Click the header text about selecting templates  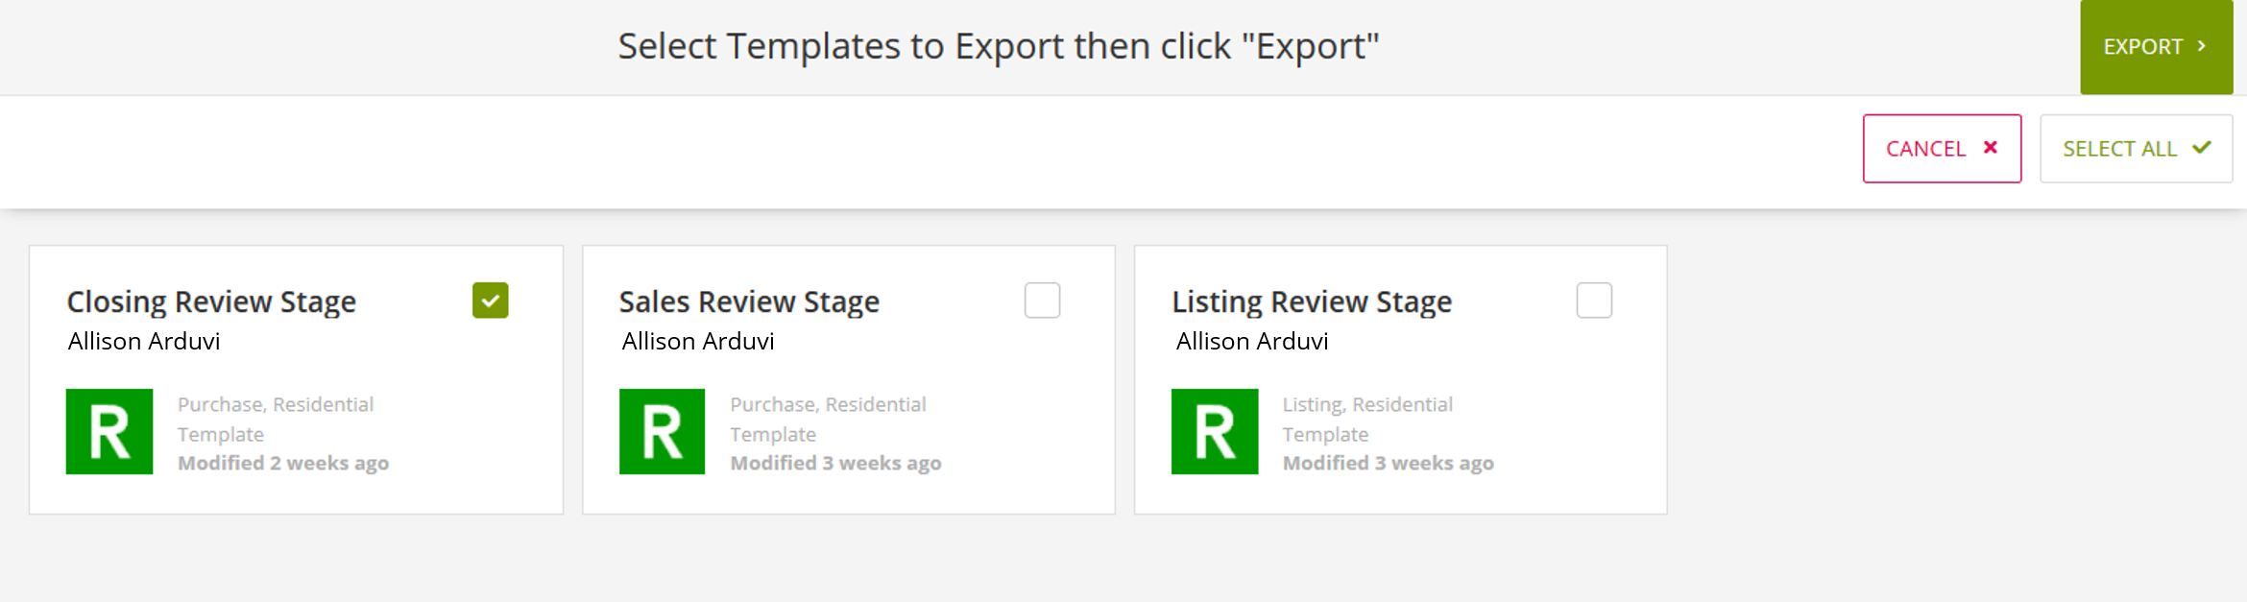point(1001,44)
